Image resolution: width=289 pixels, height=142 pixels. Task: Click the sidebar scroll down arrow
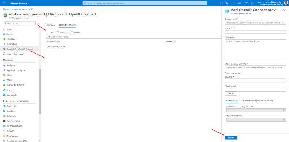(40, 141)
